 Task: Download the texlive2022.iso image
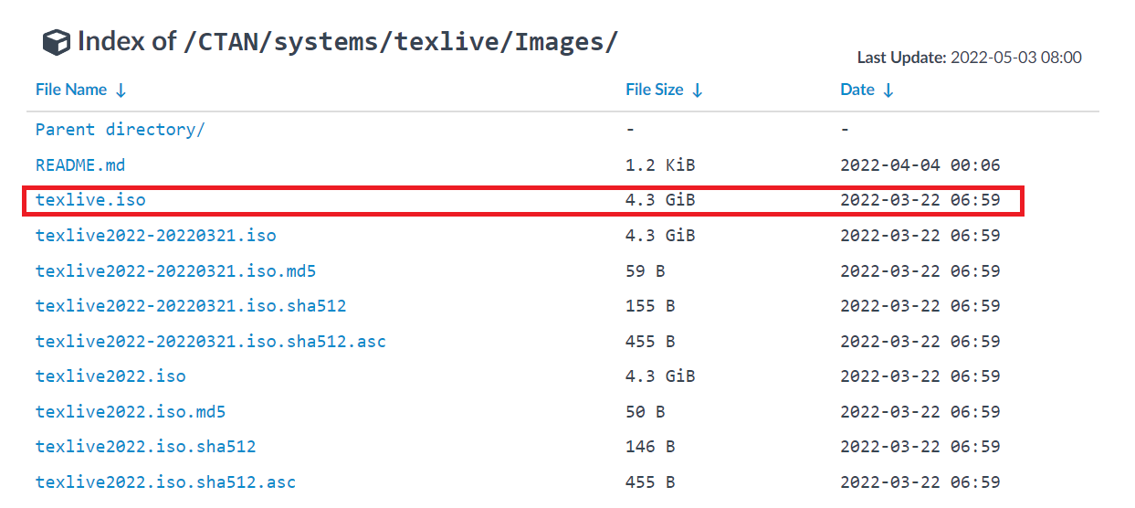[110, 376]
